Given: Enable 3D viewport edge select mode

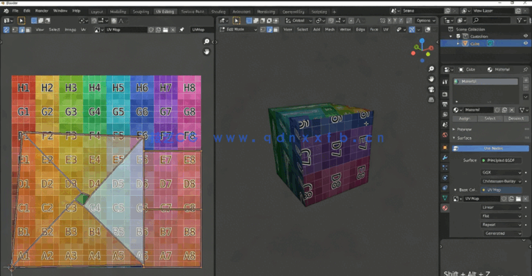Looking at the screenshot, I should pos(269,30).
